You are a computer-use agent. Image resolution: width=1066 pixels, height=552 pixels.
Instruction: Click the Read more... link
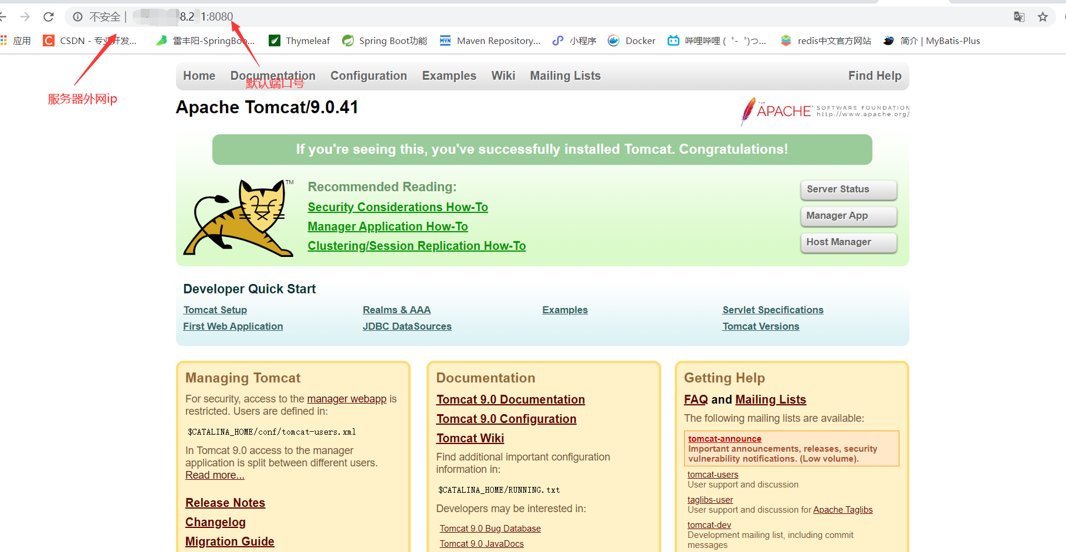[x=215, y=475]
